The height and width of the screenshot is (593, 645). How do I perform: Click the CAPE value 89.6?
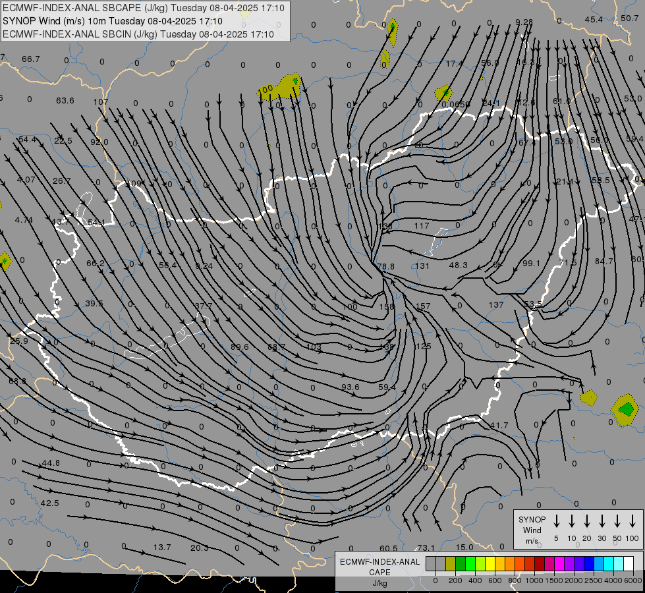(x=239, y=347)
